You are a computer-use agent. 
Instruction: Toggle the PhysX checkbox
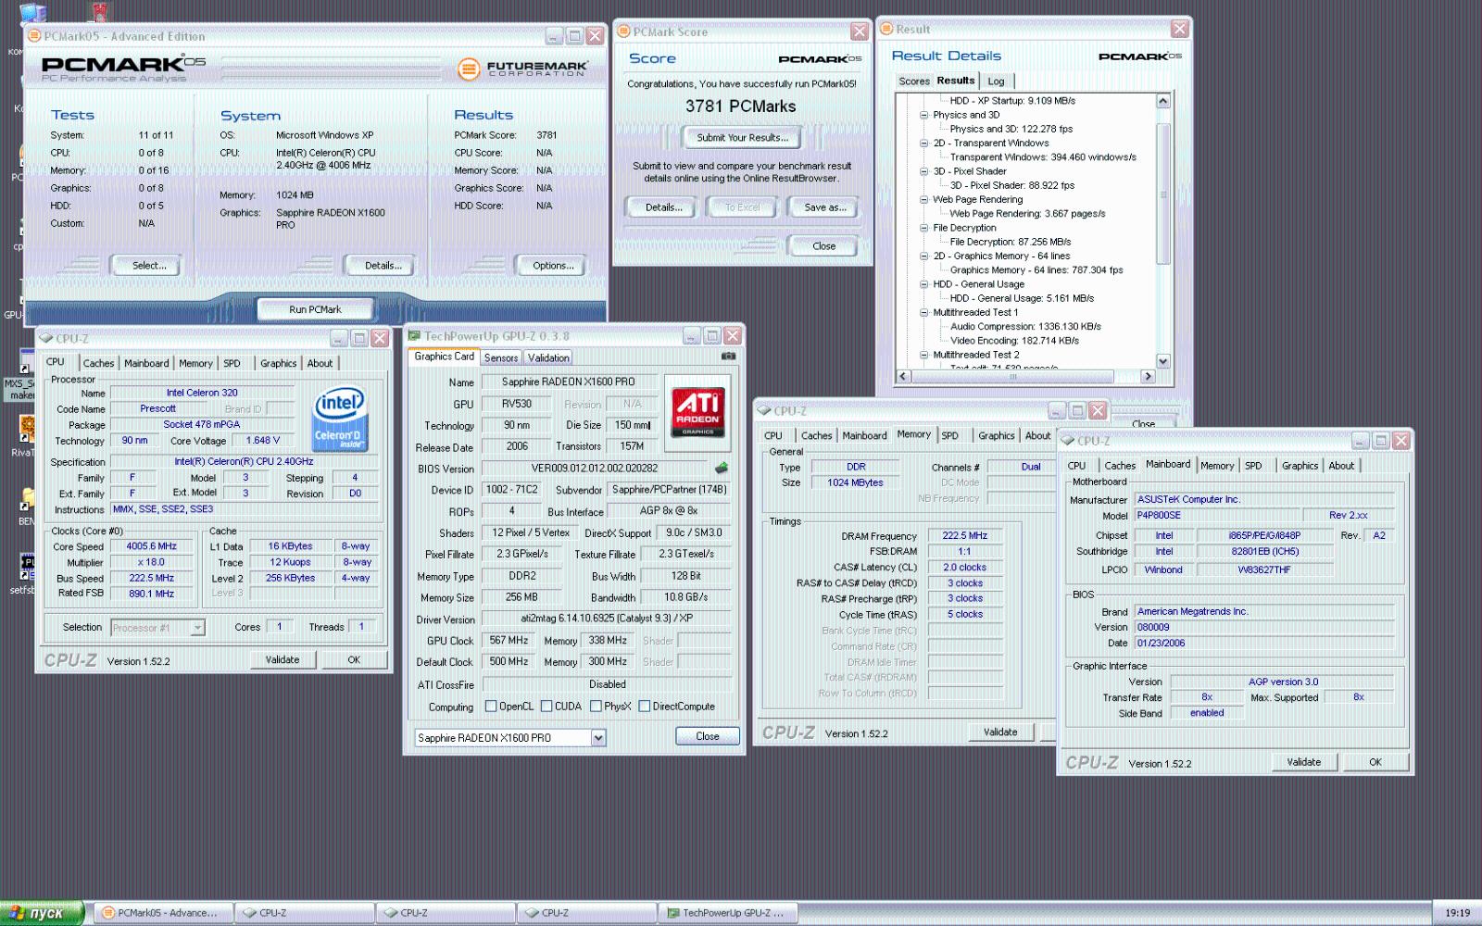tap(596, 707)
